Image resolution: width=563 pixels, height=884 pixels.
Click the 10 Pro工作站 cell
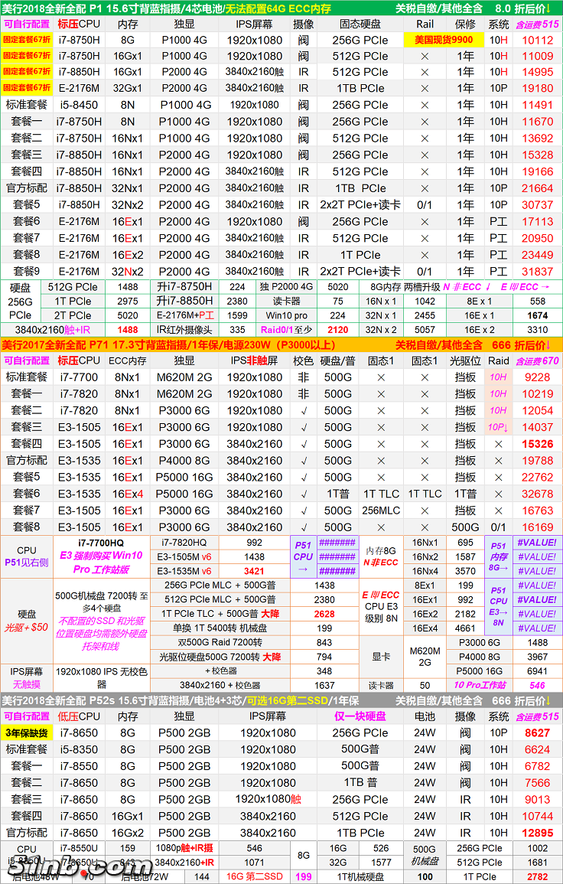coord(479,664)
